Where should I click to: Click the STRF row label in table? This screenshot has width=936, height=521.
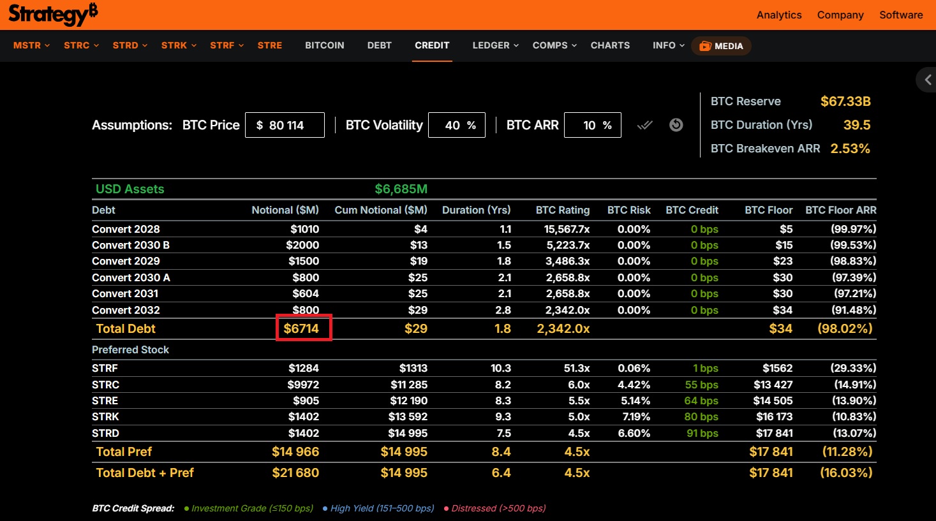[105, 368]
